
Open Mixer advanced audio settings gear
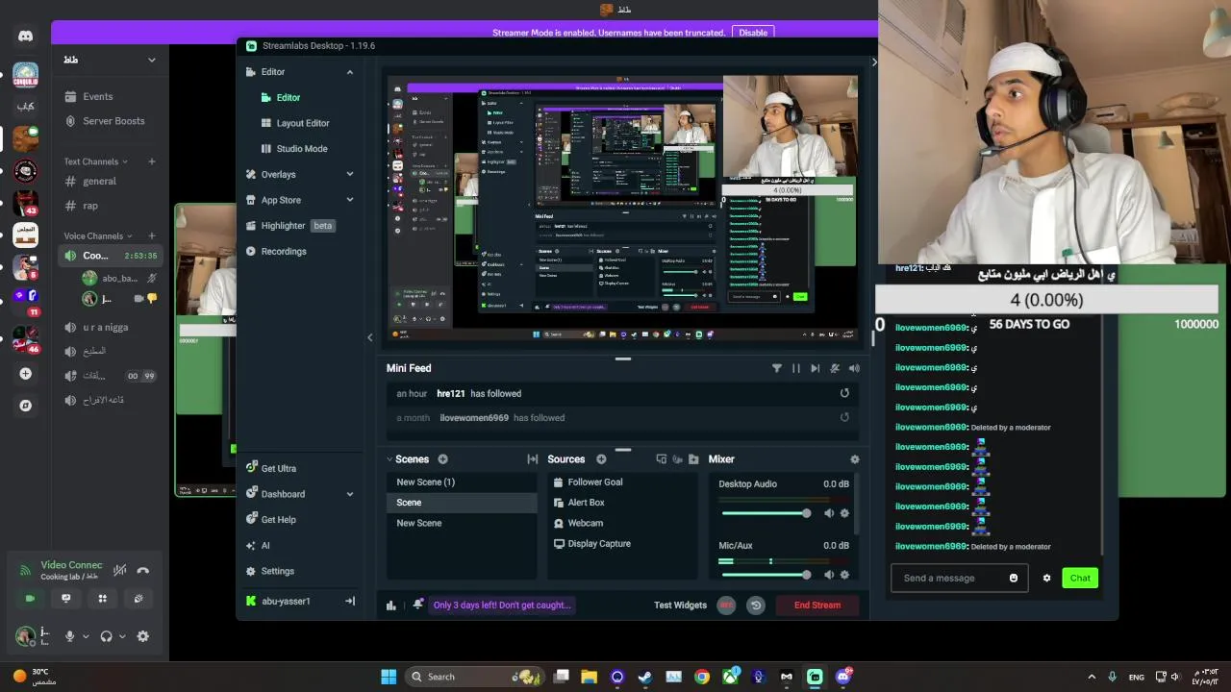pos(854,459)
